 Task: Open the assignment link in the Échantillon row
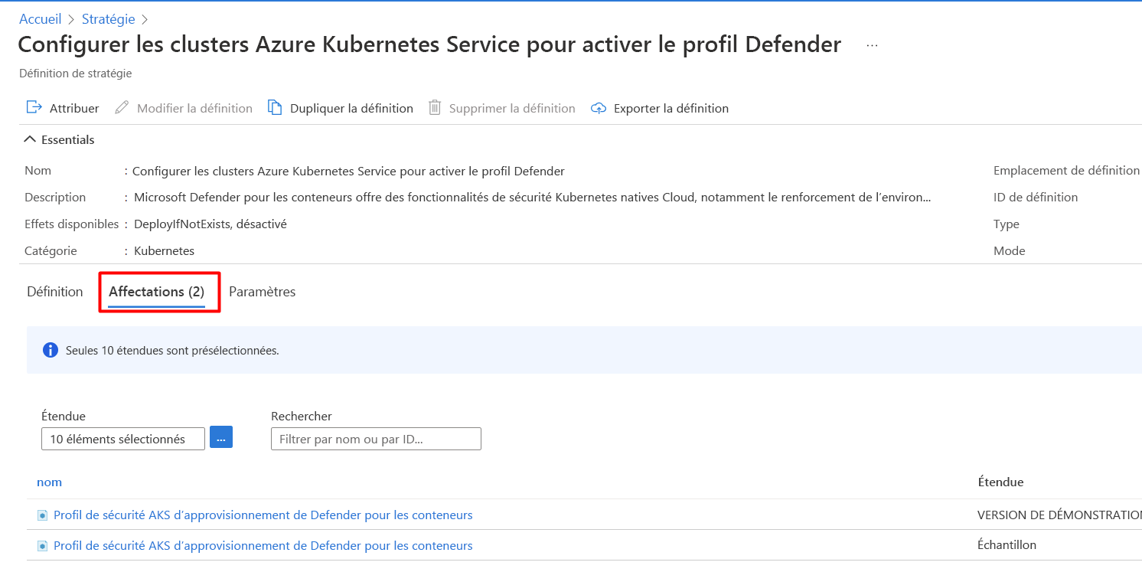[x=263, y=546]
